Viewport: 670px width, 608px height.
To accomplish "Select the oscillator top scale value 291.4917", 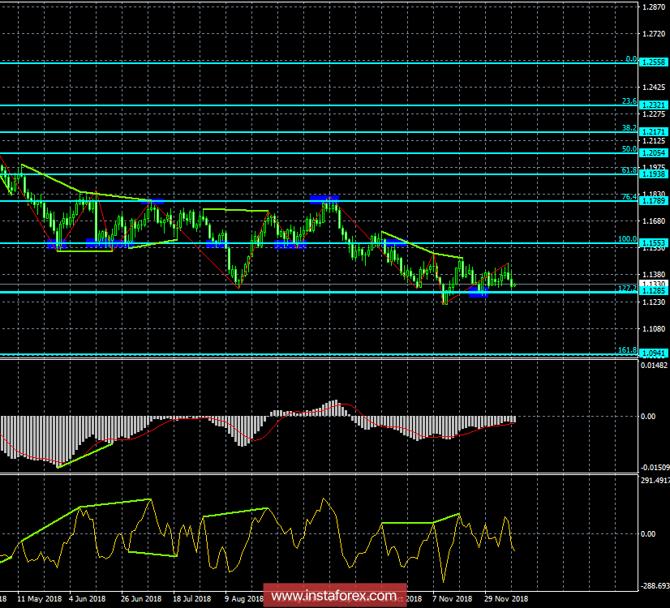I will (x=654, y=481).
